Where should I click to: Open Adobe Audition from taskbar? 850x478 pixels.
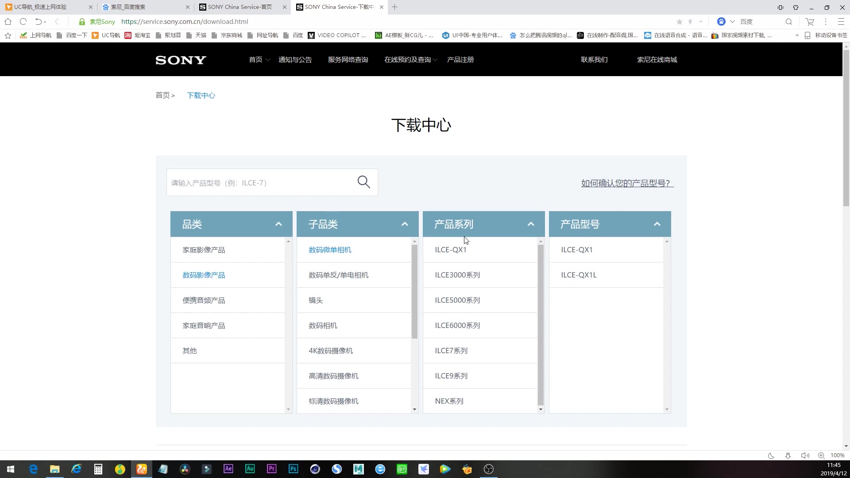click(x=250, y=469)
